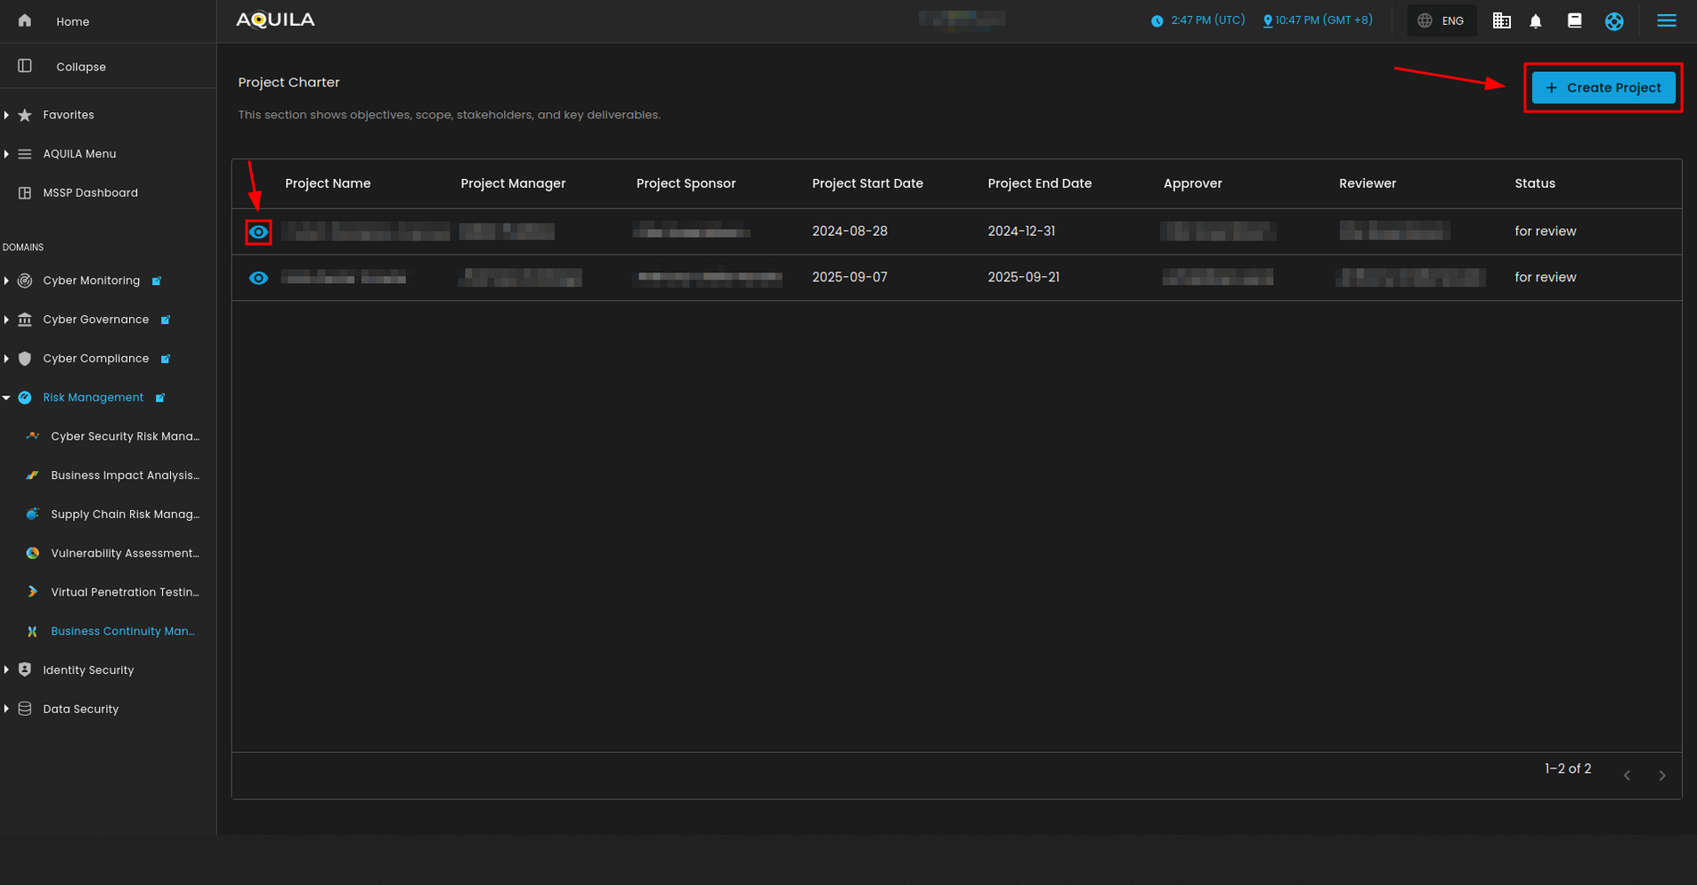Open the hamburger menu at top right
The image size is (1697, 885).
click(x=1666, y=21)
